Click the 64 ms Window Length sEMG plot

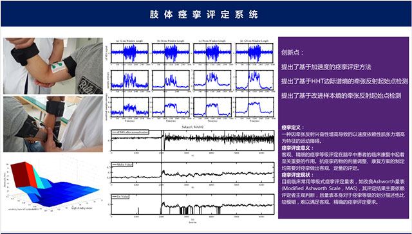(171, 53)
